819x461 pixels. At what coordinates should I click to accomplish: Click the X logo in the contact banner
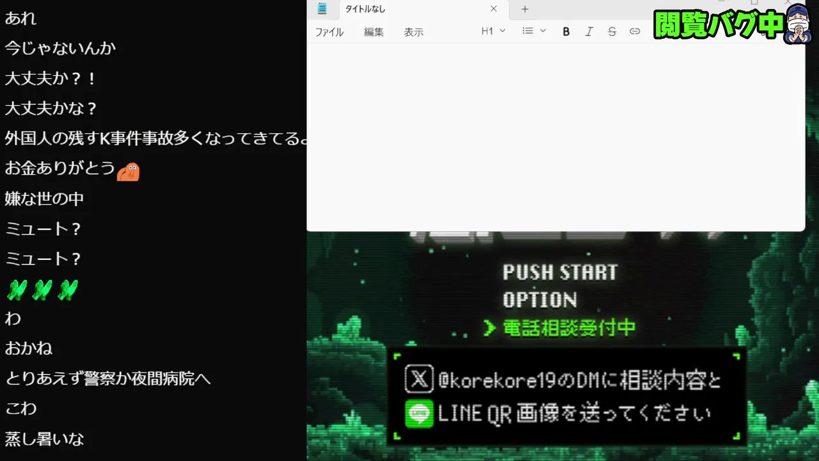click(x=419, y=378)
